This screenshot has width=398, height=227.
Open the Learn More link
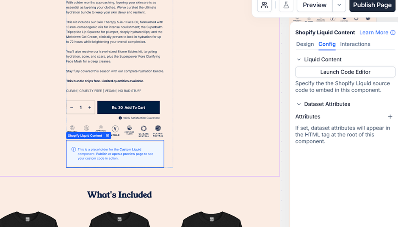[x=373, y=33]
